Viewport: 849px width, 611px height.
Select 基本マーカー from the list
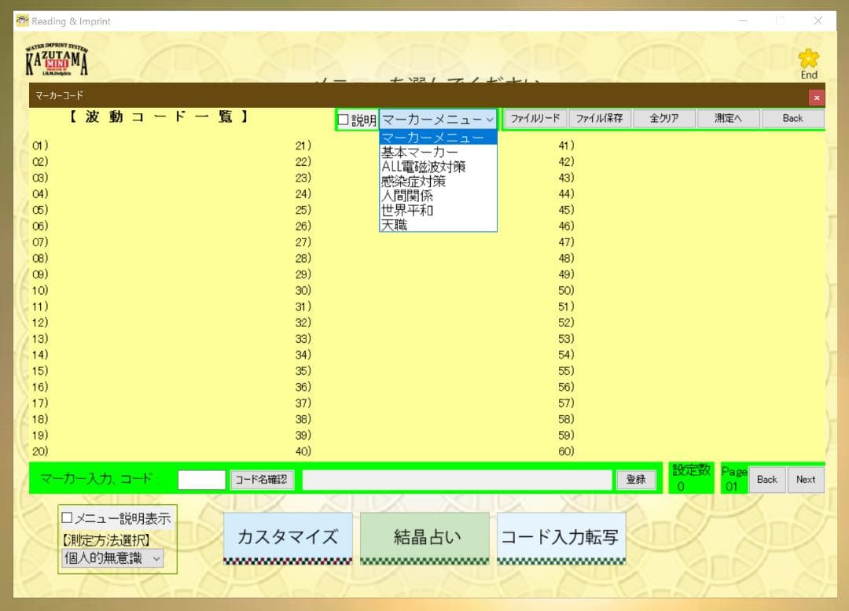420,153
